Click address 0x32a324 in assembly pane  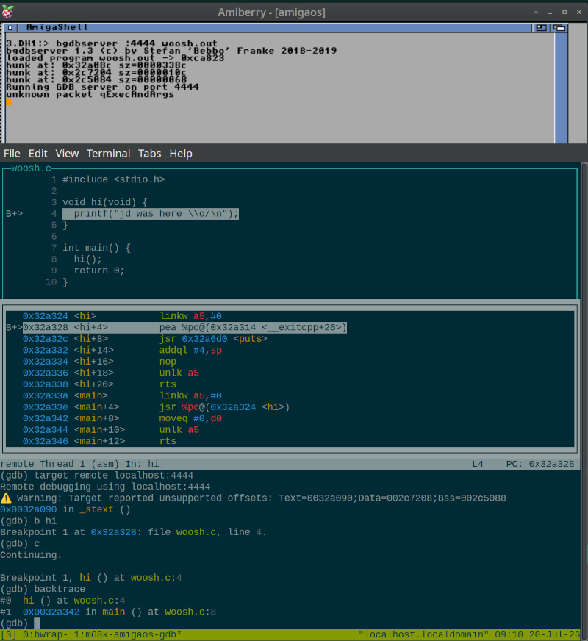46,316
